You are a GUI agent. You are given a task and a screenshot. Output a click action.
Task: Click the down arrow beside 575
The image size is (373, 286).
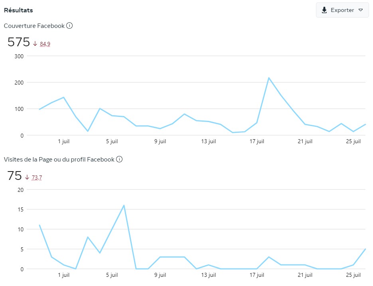tap(35, 44)
